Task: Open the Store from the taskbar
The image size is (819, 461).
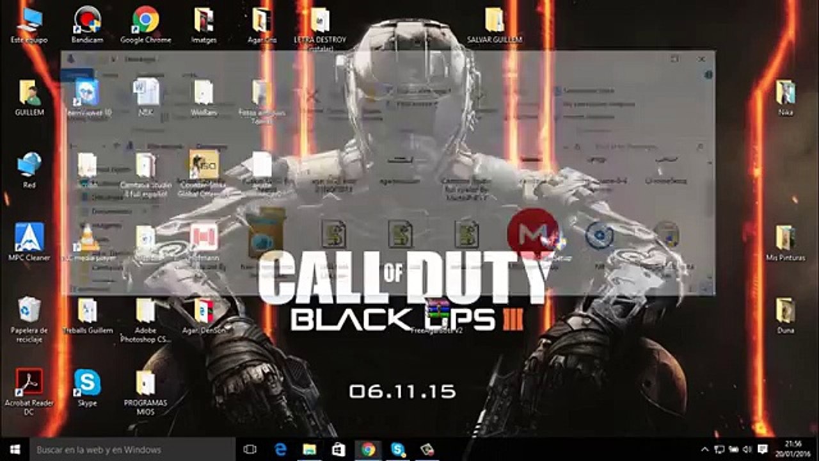Action: 338,449
